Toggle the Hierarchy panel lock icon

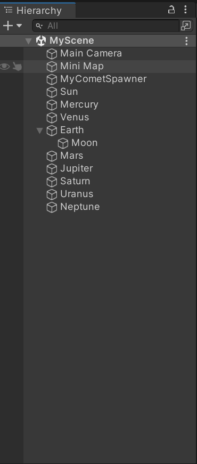point(171,10)
